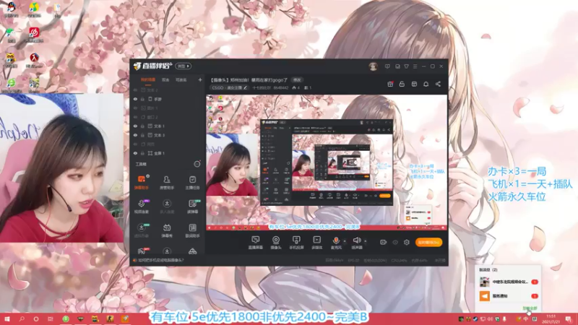Toggle visibility of 手游 layer
578x325 pixels.
click(135, 99)
